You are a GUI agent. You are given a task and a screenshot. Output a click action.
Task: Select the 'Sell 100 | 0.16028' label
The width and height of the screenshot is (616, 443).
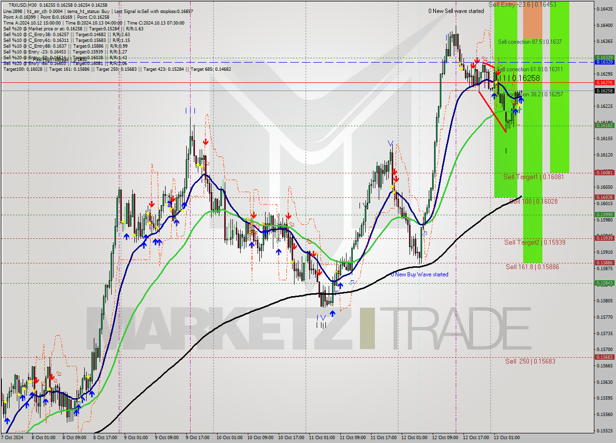click(533, 201)
